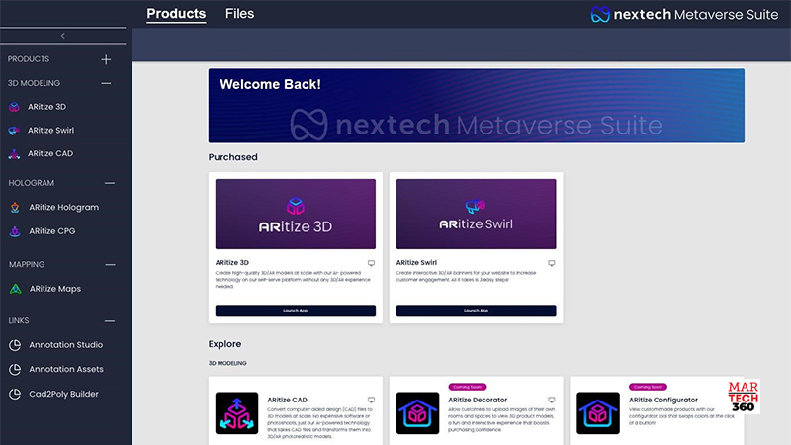This screenshot has height=445, width=791.
Task: Click the Annotation Assets icon
Action: click(15, 369)
